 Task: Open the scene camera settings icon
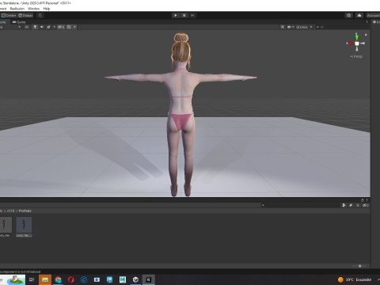(x=289, y=27)
